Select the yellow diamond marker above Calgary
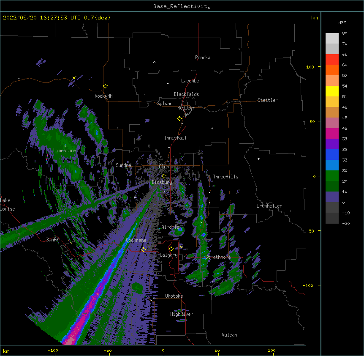This screenshot has width=364, height=356. 171,249
